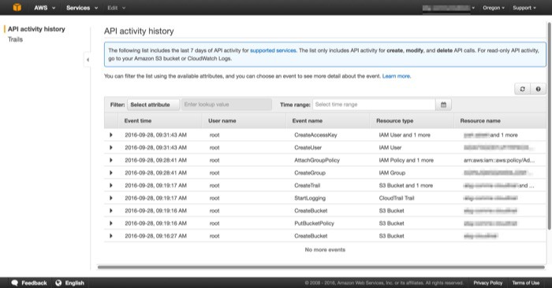Select API activity history in sidebar
The width and height of the screenshot is (552, 288).
coord(36,29)
